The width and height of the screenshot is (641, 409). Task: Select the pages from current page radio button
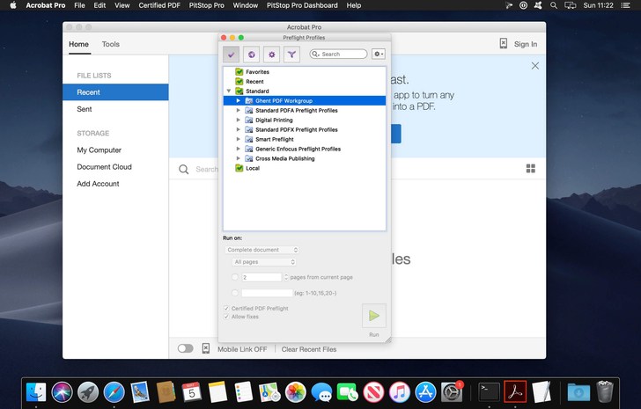(234, 277)
